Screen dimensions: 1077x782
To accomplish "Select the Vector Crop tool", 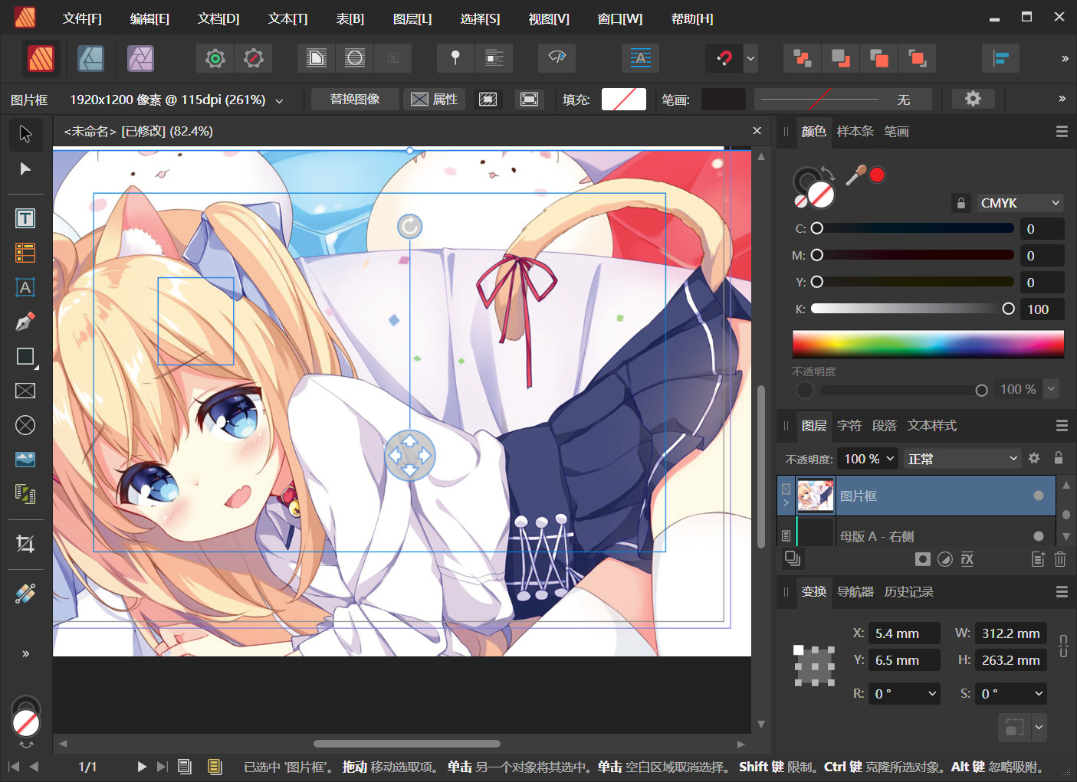I will click(25, 544).
